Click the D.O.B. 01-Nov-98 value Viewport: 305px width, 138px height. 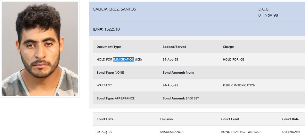[268, 15]
